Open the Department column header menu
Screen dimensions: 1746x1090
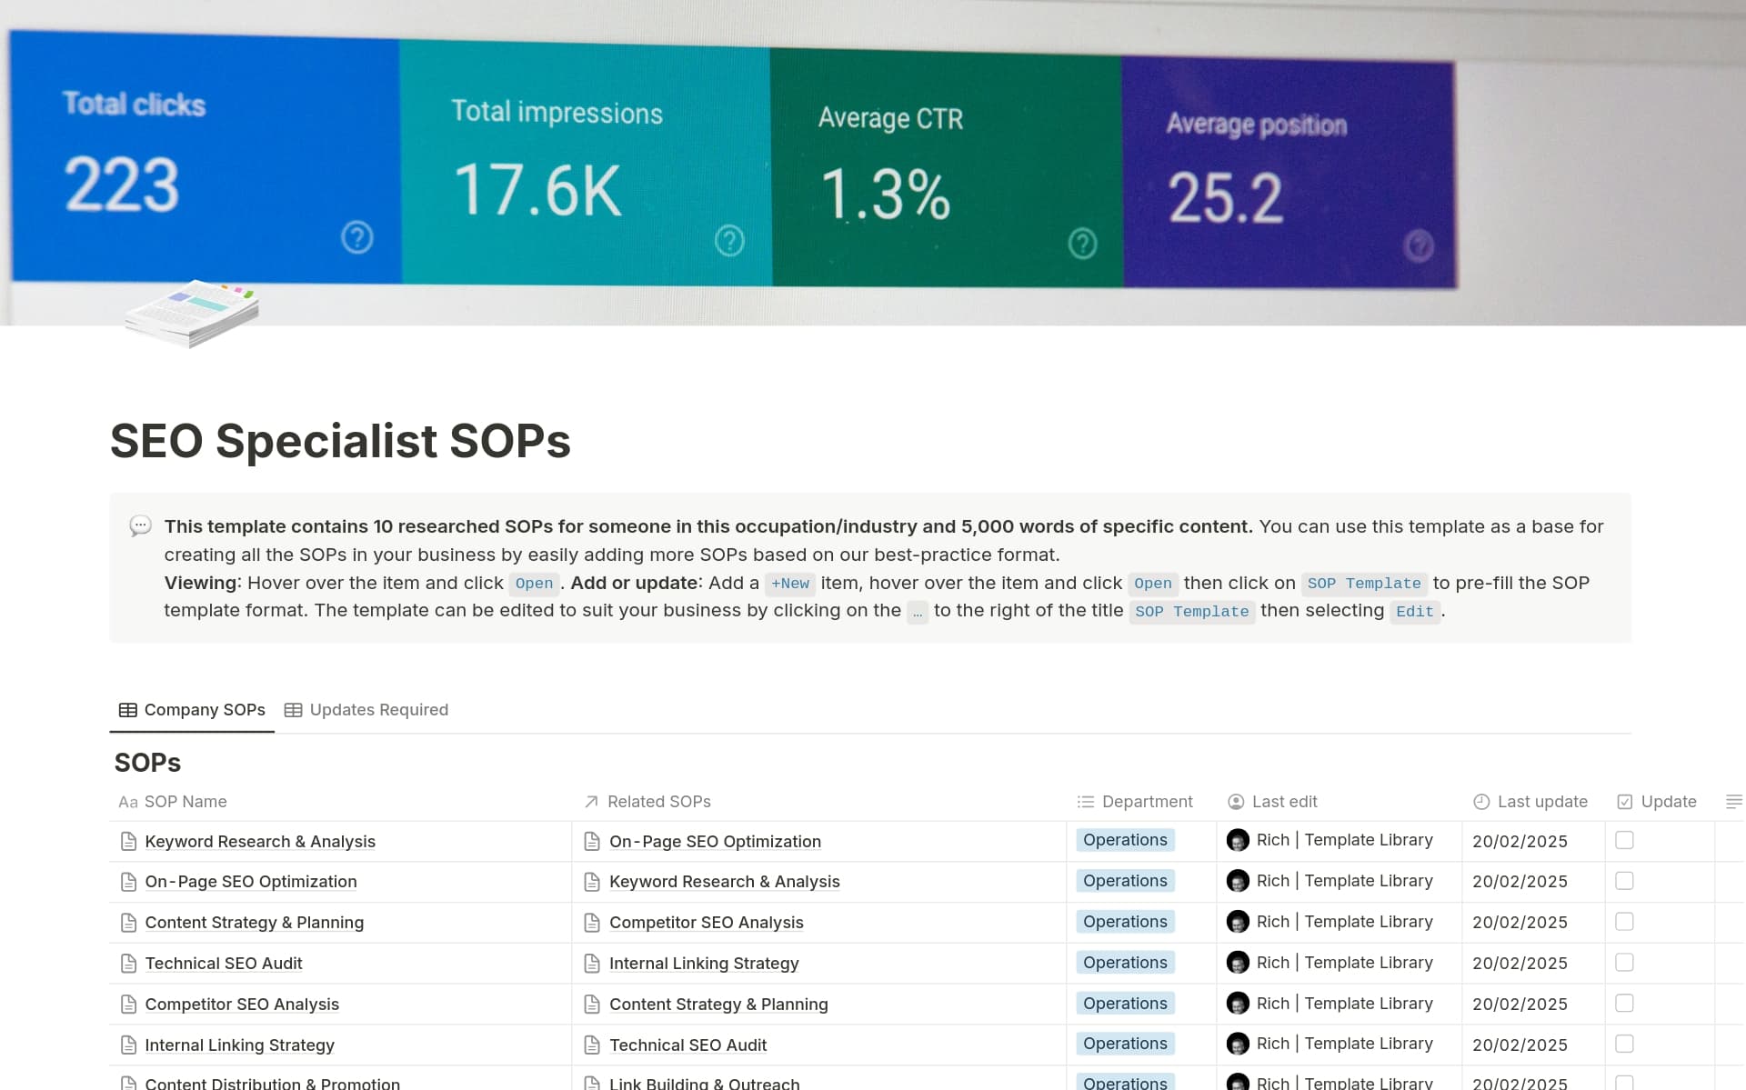click(x=1146, y=801)
